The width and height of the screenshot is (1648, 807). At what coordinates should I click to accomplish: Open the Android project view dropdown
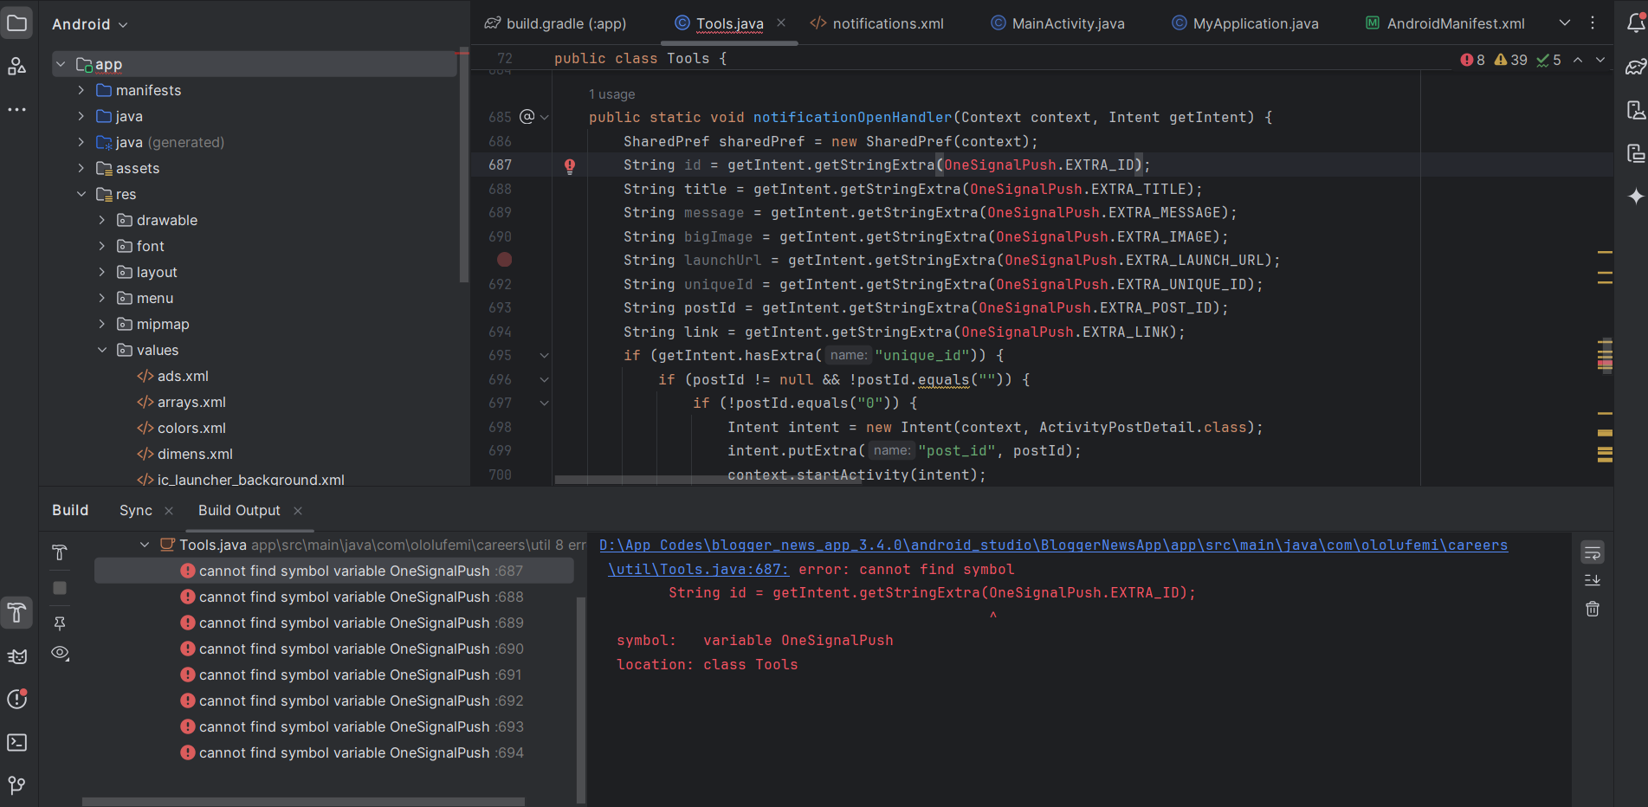tap(90, 24)
